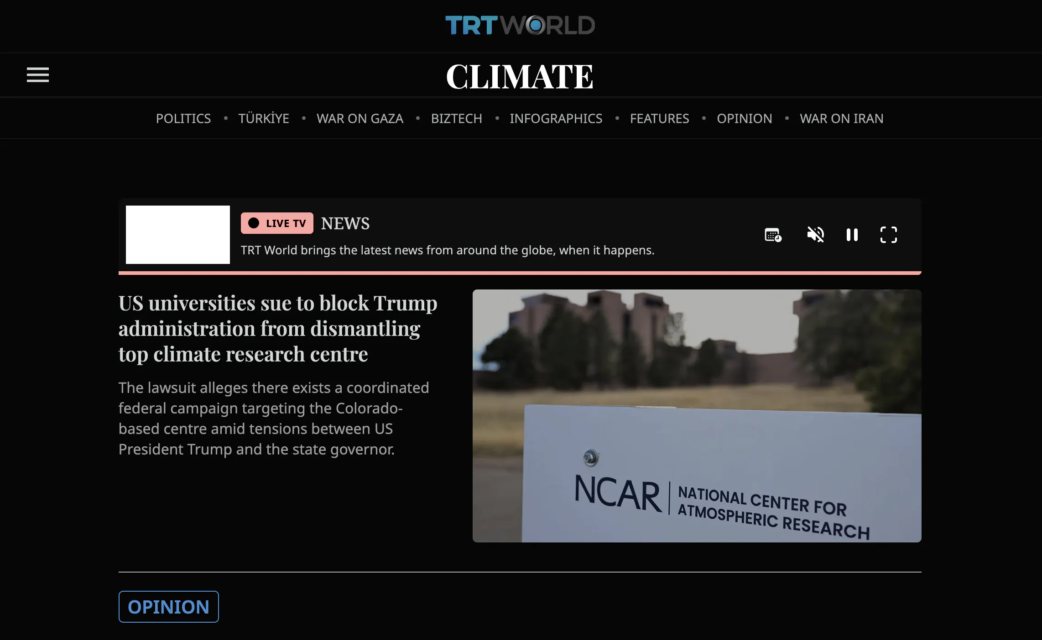The image size is (1042, 640).
Task: Click the CLIMATE page heading
Action: click(x=520, y=76)
